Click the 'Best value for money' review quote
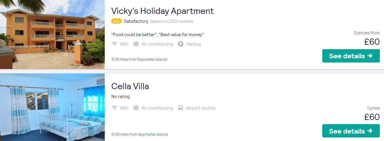Image resolution: width=384 pixels, height=141 pixels. click(181, 35)
